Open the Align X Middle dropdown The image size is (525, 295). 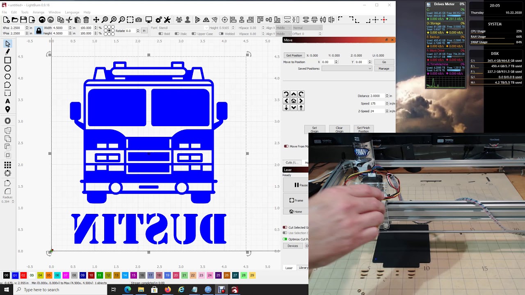tap(283, 28)
